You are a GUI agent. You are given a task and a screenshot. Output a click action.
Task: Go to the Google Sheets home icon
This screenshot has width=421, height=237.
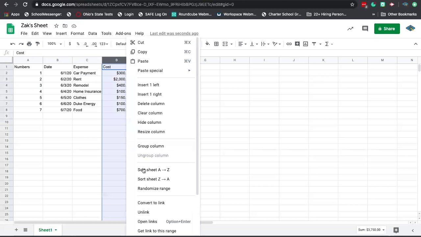pos(11,29)
